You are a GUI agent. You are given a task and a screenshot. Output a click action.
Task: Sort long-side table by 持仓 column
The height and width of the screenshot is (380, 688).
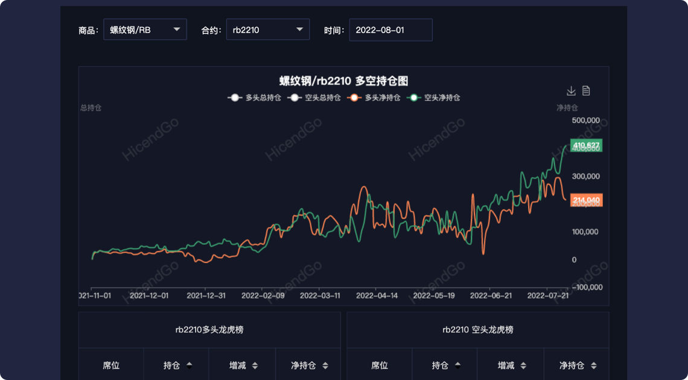tap(189, 365)
